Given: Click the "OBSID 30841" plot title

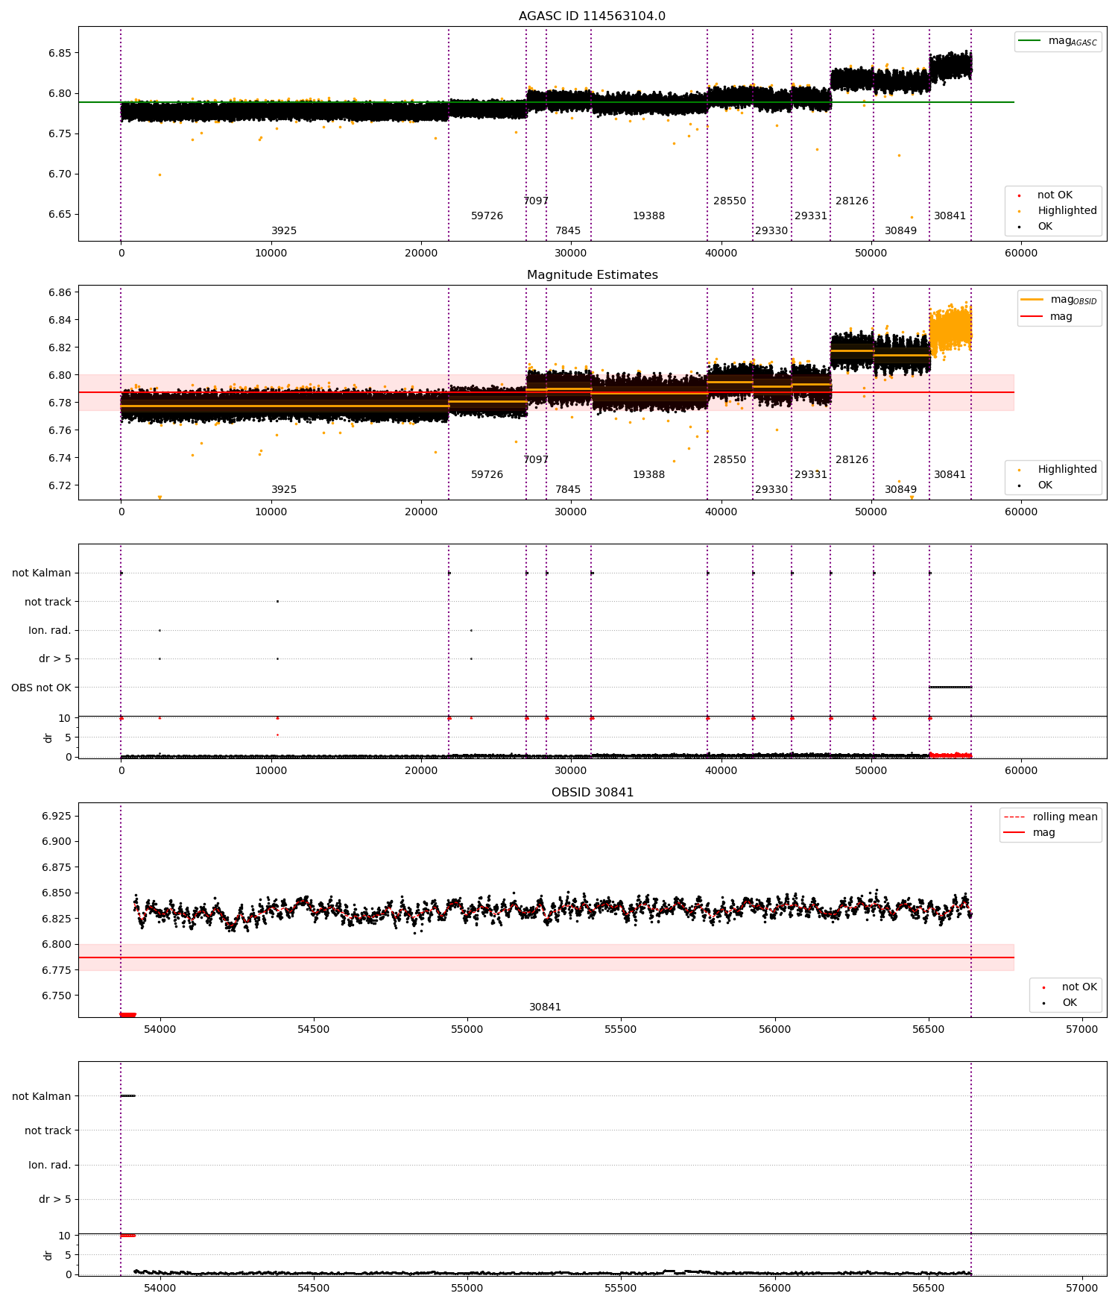Looking at the screenshot, I should (592, 793).
